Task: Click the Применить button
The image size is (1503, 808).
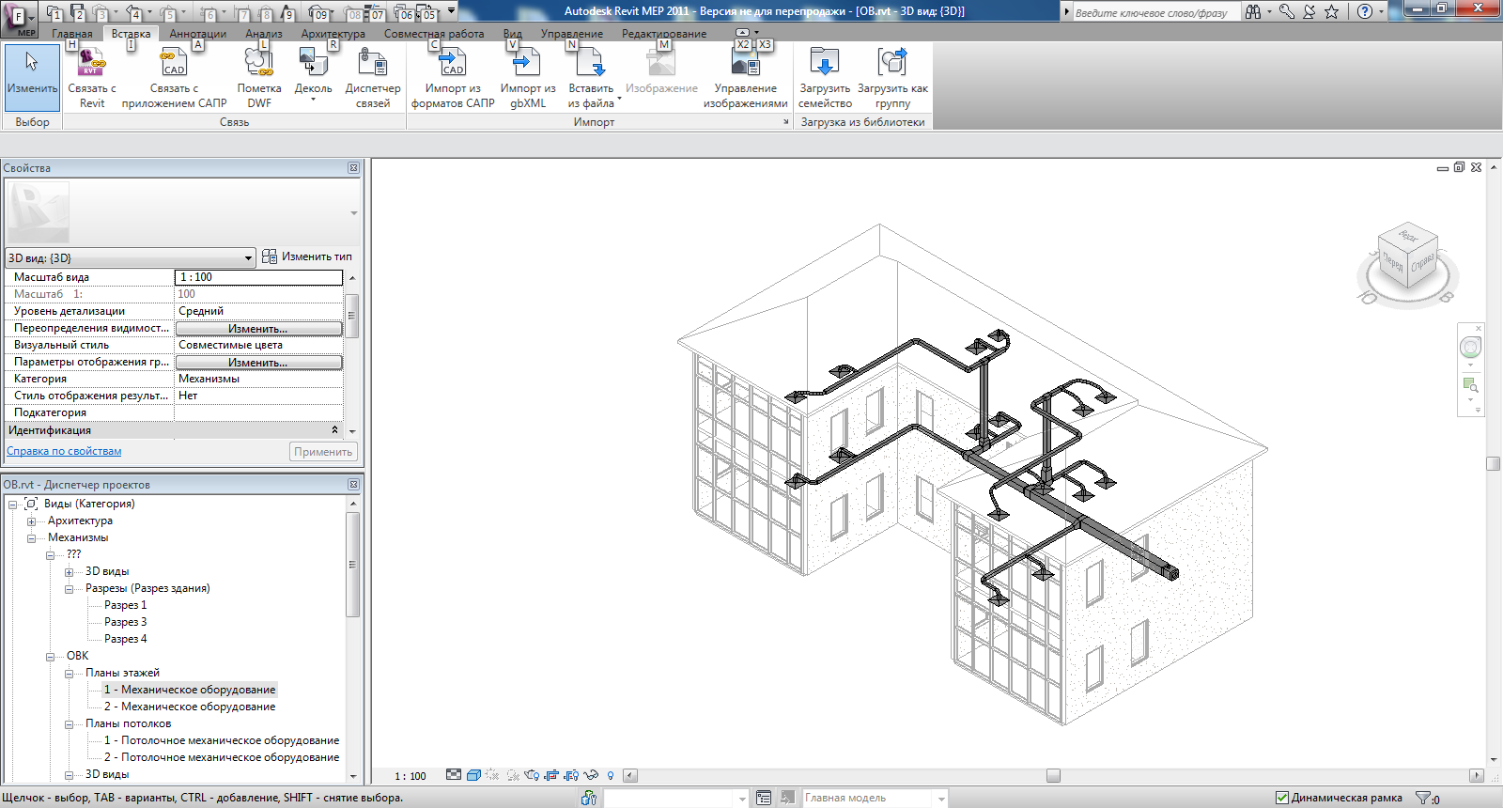Action: (x=323, y=452)
